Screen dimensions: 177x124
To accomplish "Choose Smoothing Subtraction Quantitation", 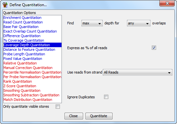I will [32, 95].
